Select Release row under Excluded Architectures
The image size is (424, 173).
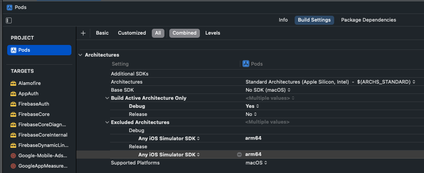138,146
